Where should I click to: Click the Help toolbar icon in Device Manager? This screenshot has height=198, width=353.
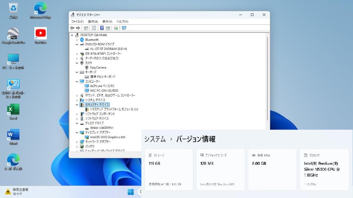coord(102,28)
